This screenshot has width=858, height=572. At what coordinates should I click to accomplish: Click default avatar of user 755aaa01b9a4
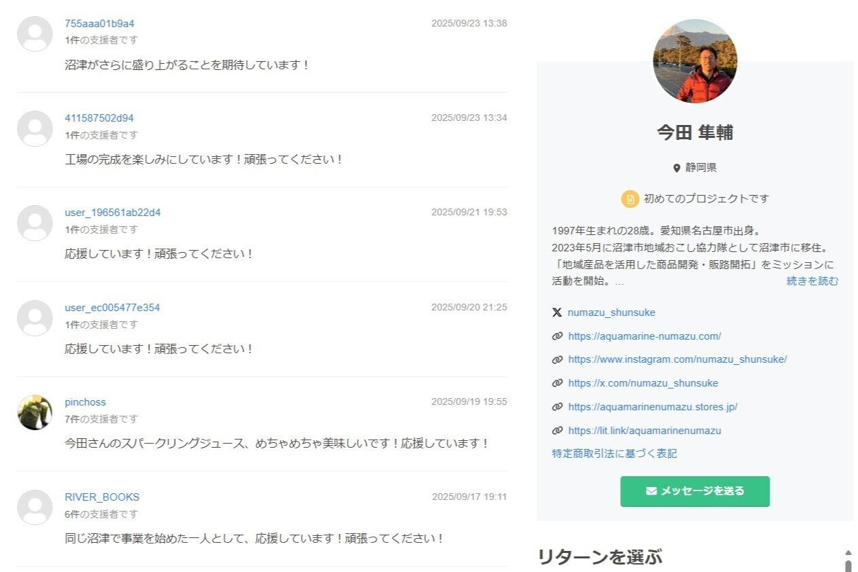pyautogui.click(x=35, y=34)
